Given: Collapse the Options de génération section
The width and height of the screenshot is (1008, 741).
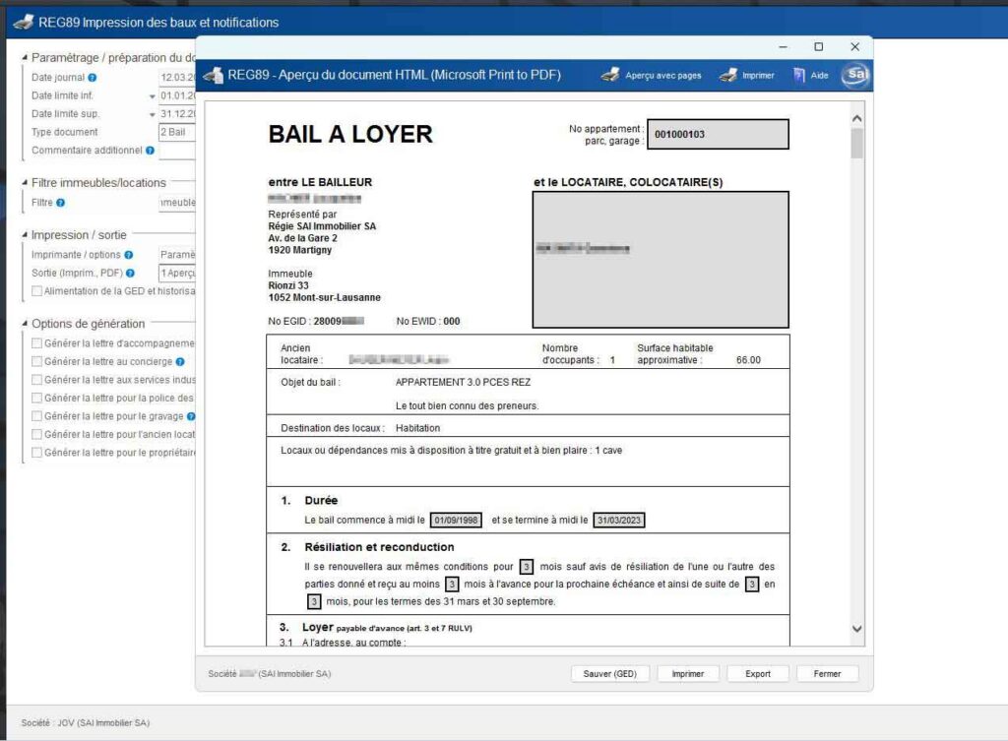Looking at the screenshot, I should click(25, 324).
